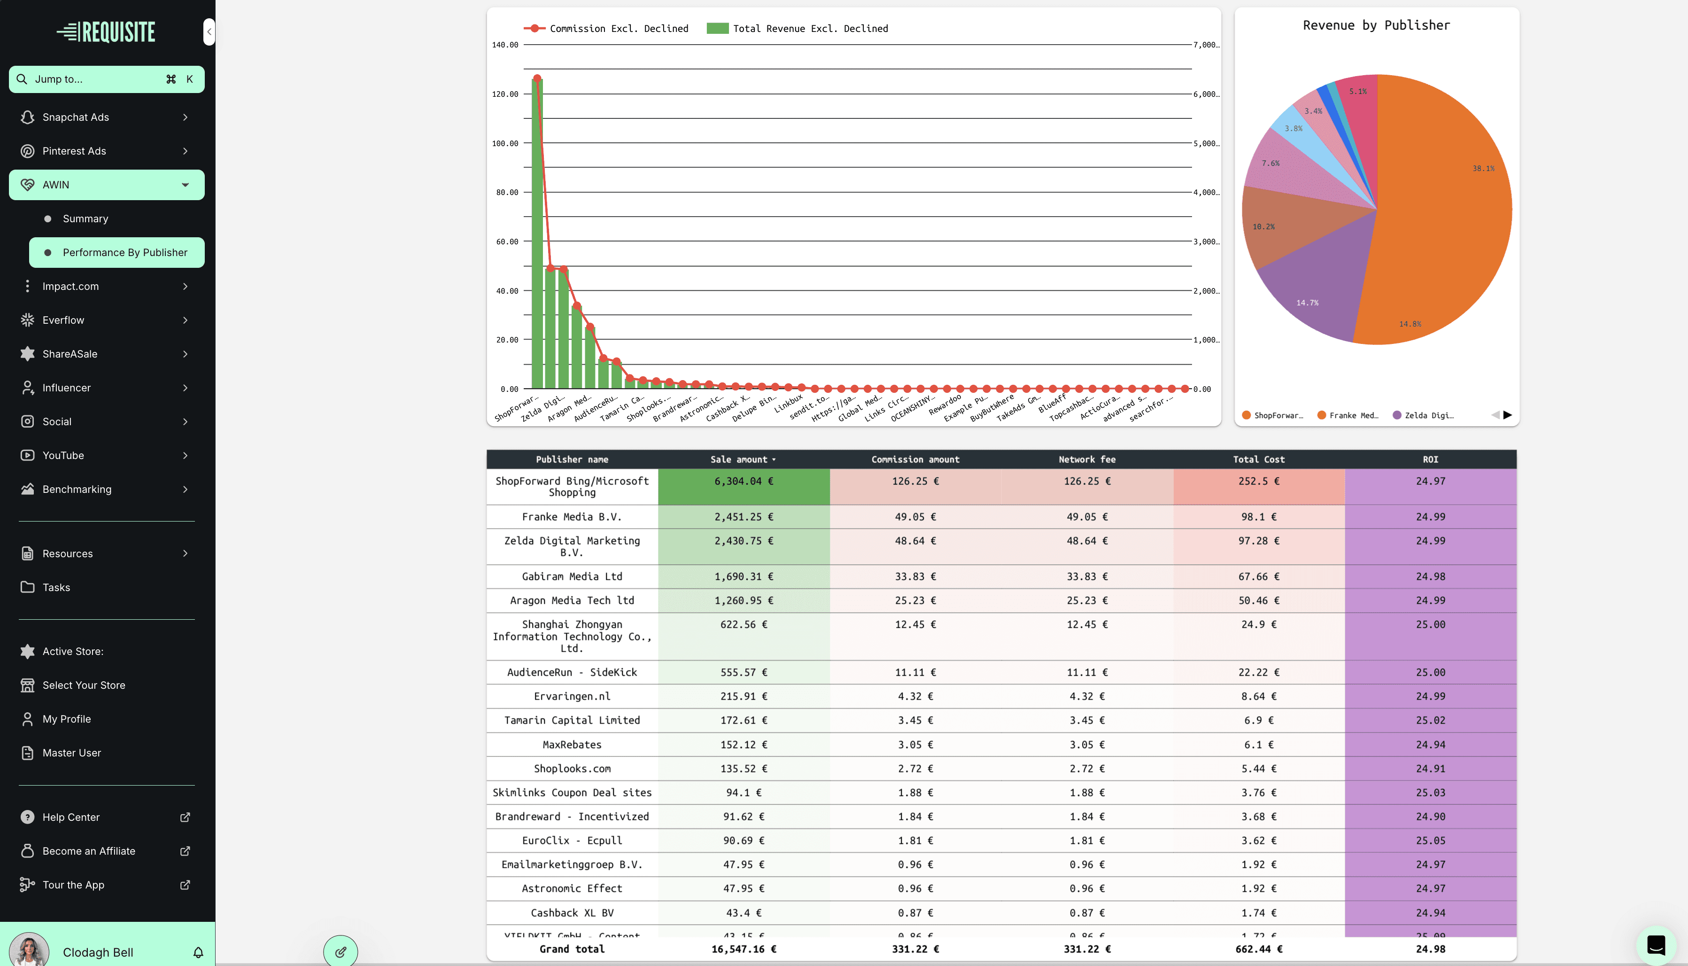This screenshot has height=966, width=1688.
Task: Click the Master User document icon
Action: pyautogui.click(x=27, y=752)
